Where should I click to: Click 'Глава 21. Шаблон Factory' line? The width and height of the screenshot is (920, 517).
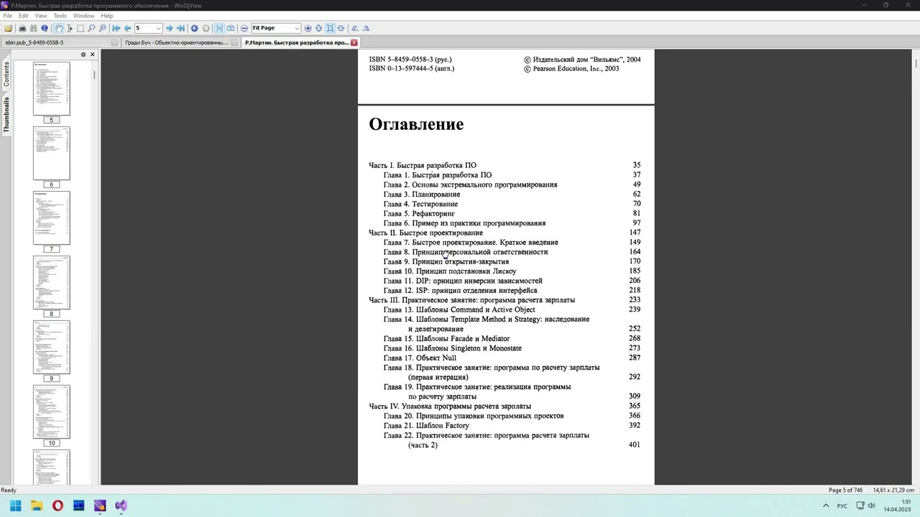(426, 425)
